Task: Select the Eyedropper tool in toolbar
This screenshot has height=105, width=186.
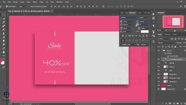Action: [3, 22]
